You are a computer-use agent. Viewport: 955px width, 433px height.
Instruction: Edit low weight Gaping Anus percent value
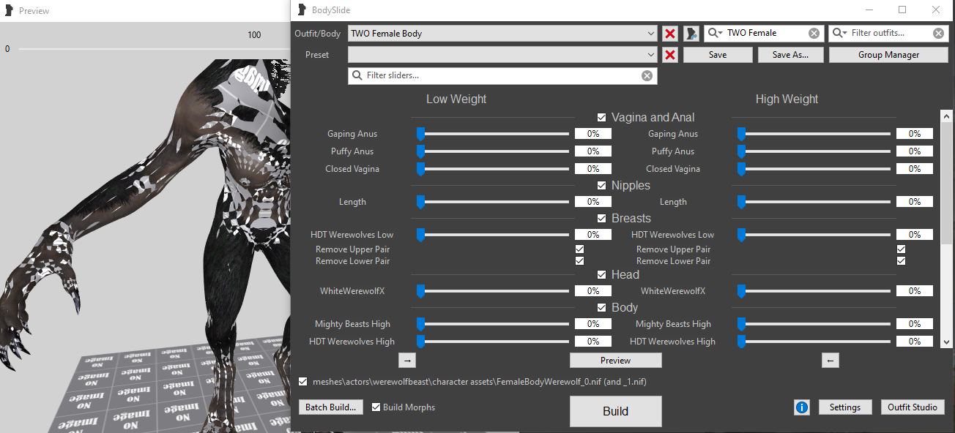(x=592, y=134)
